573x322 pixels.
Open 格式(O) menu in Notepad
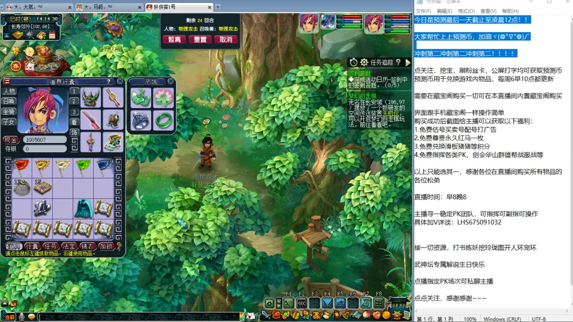click(466, 11)
